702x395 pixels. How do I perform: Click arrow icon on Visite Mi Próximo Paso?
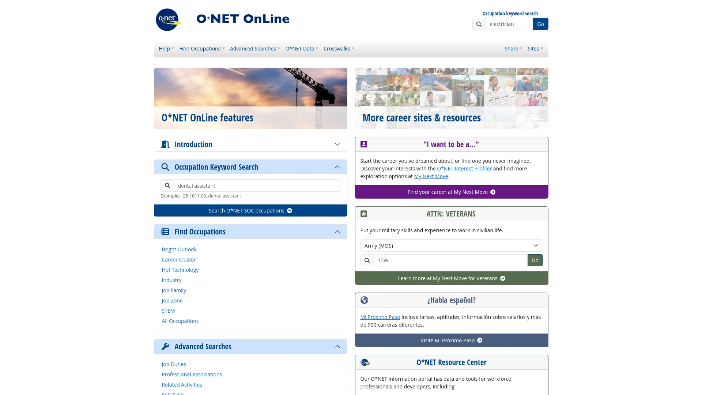[480, 341]
